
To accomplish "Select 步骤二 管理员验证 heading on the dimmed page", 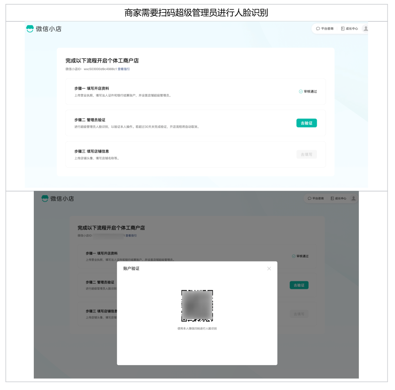I will (100, 282).
